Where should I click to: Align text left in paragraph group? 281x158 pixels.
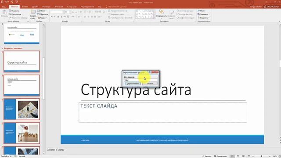[85, 17]
